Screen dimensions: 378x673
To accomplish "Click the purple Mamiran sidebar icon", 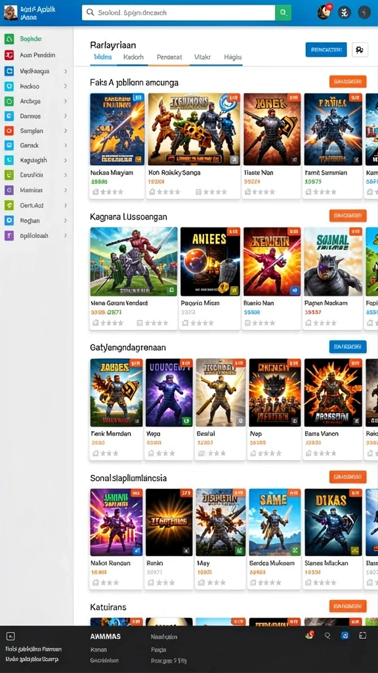I will tap(9, 190).
